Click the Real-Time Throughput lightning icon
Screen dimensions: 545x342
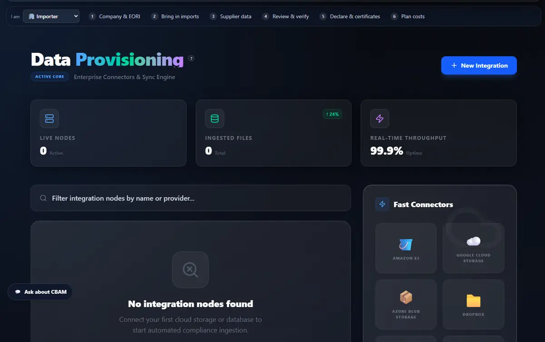tap(380, 119)
